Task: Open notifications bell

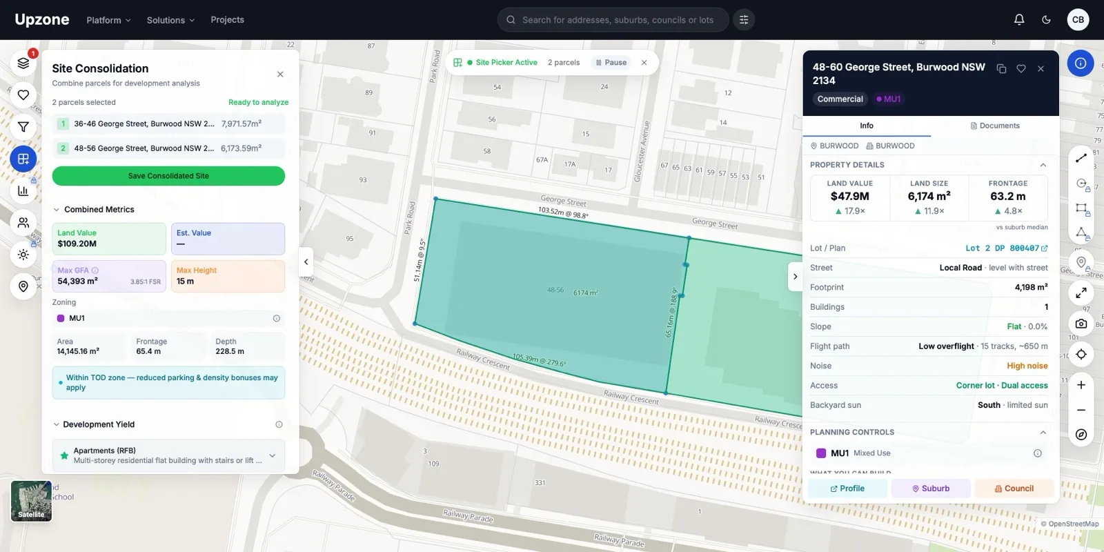Action: 1019,19
